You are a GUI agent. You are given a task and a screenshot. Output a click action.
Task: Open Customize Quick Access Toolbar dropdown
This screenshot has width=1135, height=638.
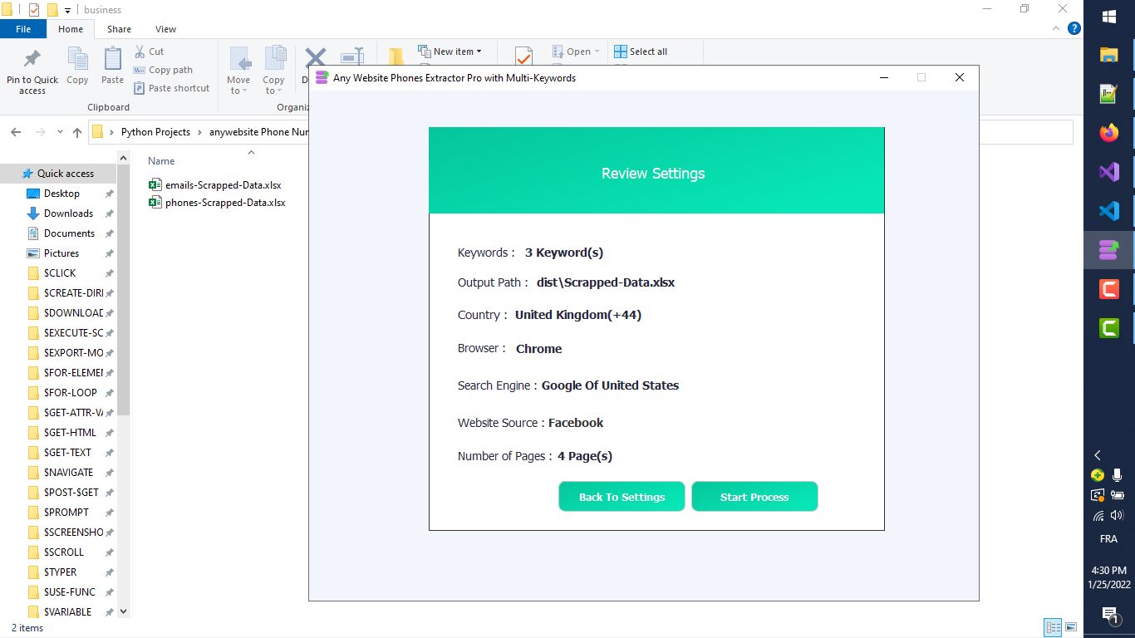point(67,10)
